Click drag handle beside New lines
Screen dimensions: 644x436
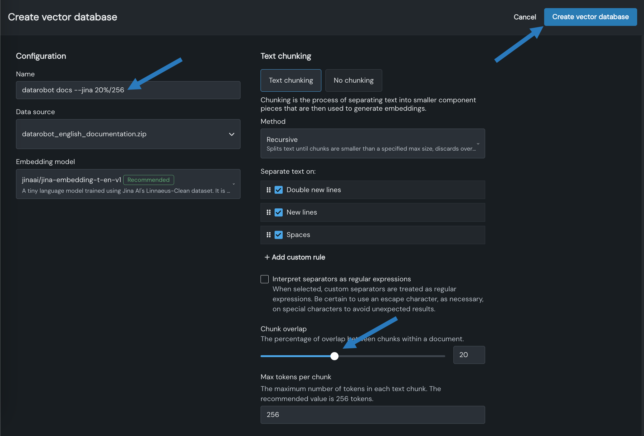click(268, 212)
